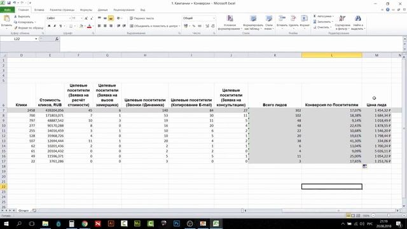Set middle vertical alignment
The width and height of the screenshot is (407, 229).
(x=105, y=18)
